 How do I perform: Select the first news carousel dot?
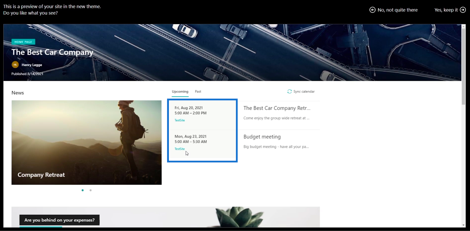tap(83, 190)
